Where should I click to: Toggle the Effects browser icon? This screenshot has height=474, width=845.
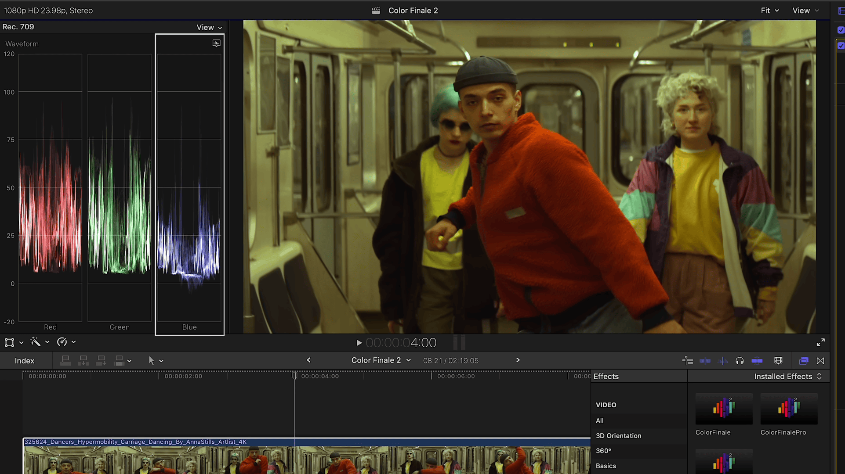803,361
